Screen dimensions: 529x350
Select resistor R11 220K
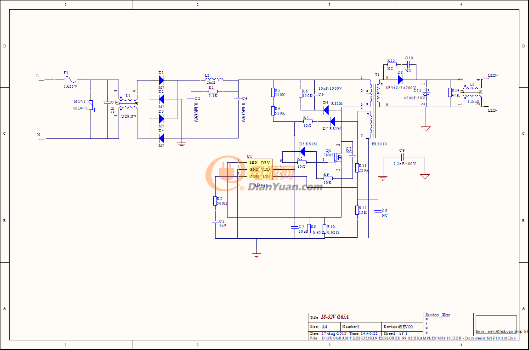point(357,168)
